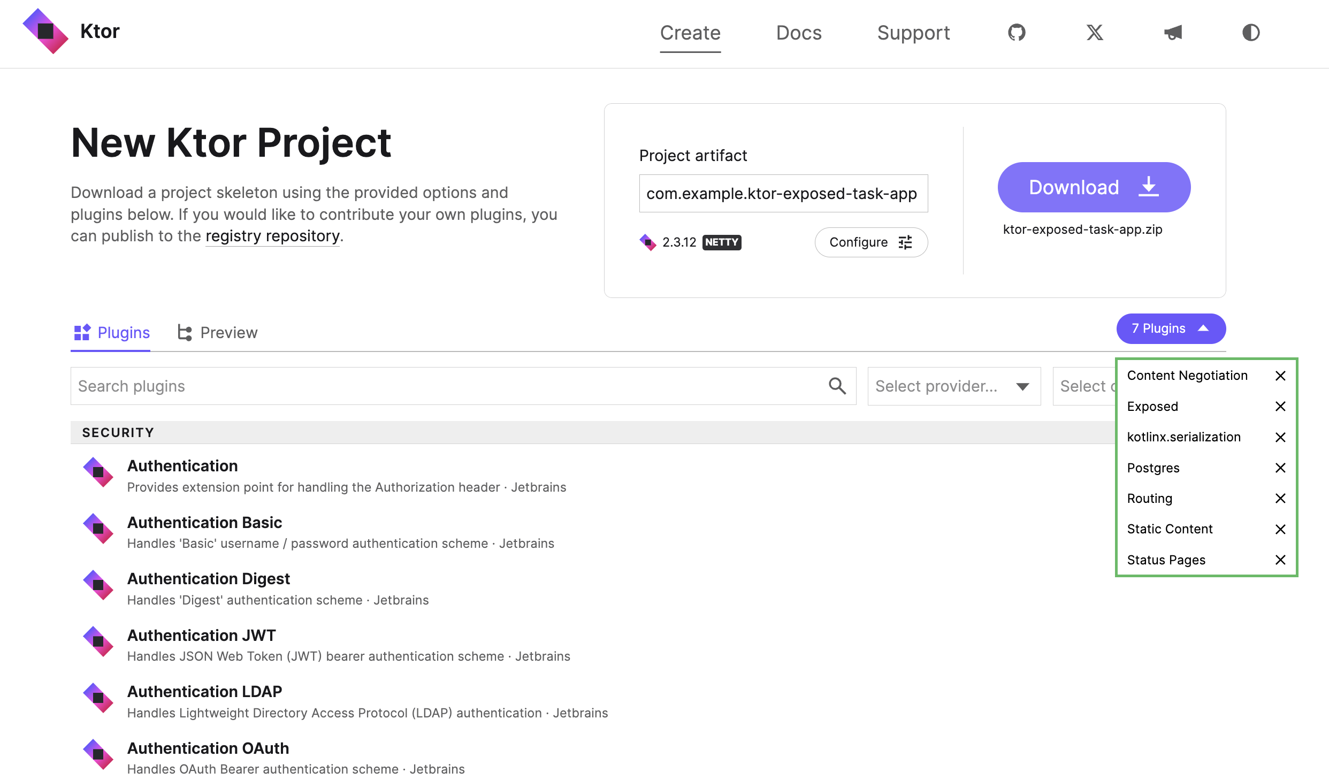1329x780 pixels.
Task: Remove Routing plugin from selection
Action: click(x=1279, y=498)
